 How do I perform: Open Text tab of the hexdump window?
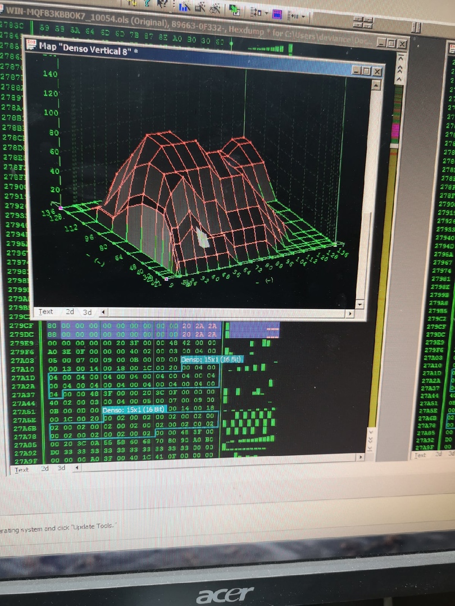(22, 470)
